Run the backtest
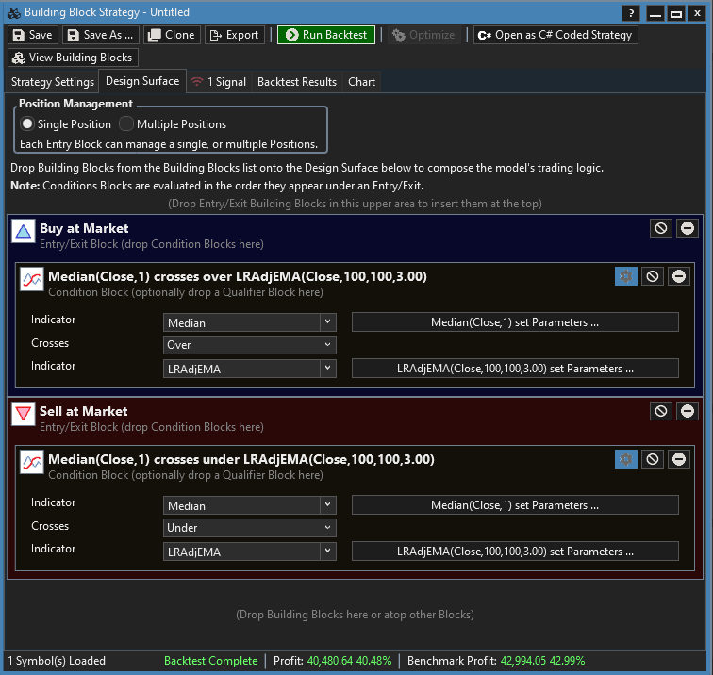Screen dimensions: 713x675 coord(326,35)
